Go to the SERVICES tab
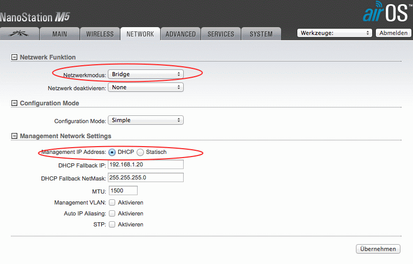 (221, 34)
